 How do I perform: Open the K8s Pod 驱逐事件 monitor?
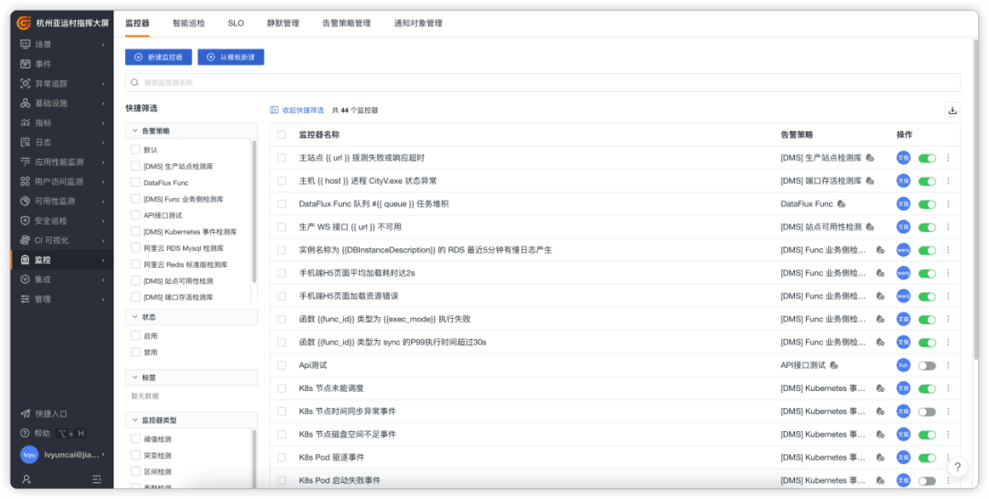[331, 457]
